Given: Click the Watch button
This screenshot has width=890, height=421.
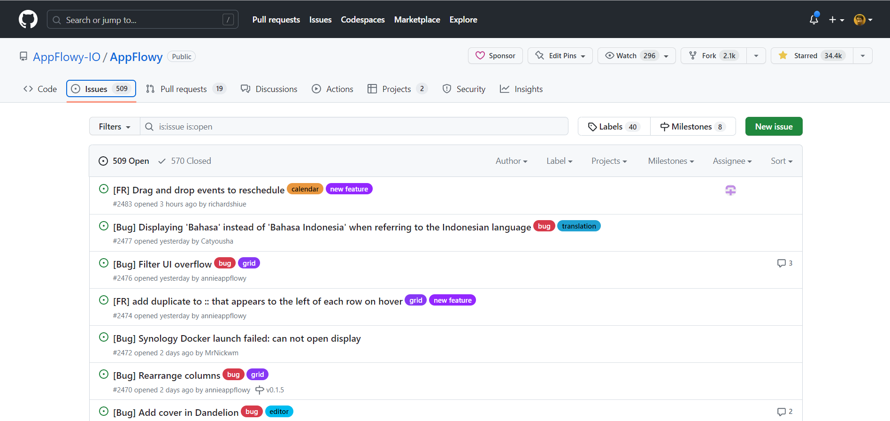Looking at the screenshot, I should click(x=637, y=55).
